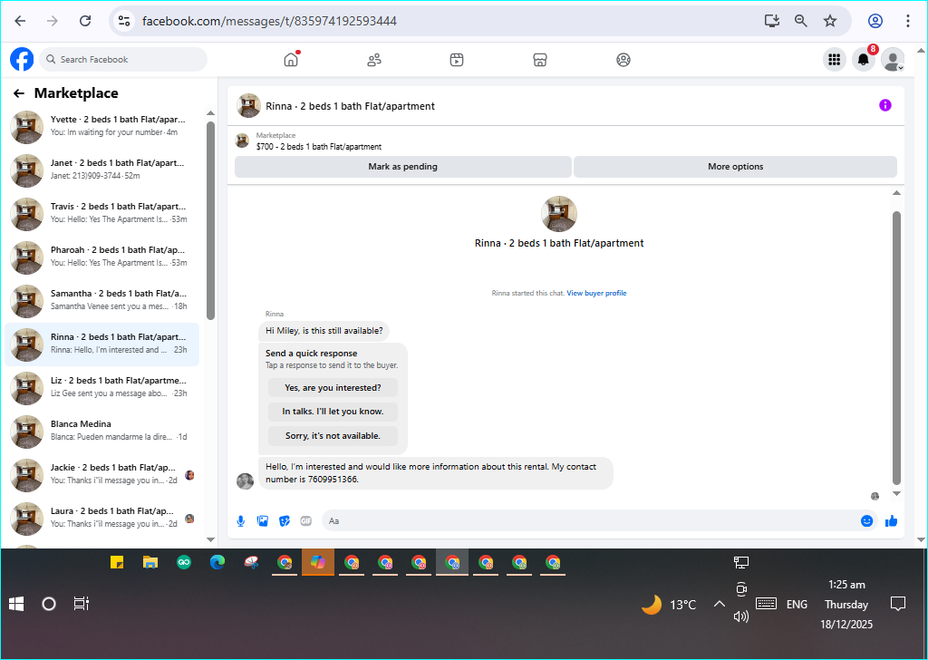Screen dimensions: 928x660
Task: Bookmark this page with star icon
Action: coord(830,22)
